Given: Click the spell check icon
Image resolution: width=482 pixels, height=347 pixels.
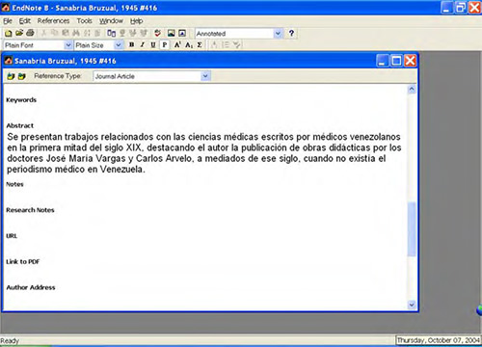Looking at the screenshot, I should click(x=157, y=33).
